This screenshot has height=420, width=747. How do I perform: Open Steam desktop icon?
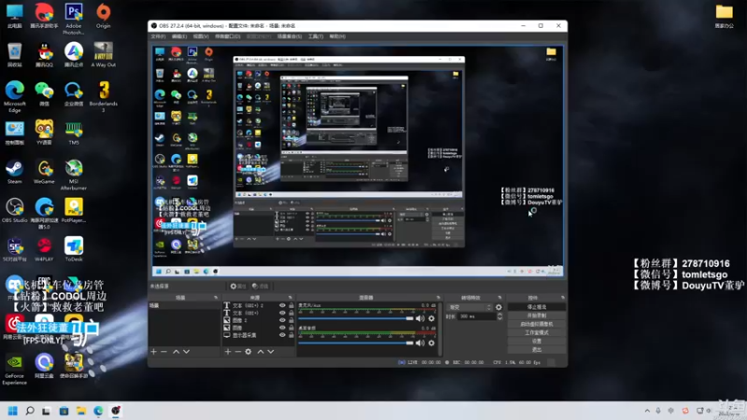pos(14,172)
